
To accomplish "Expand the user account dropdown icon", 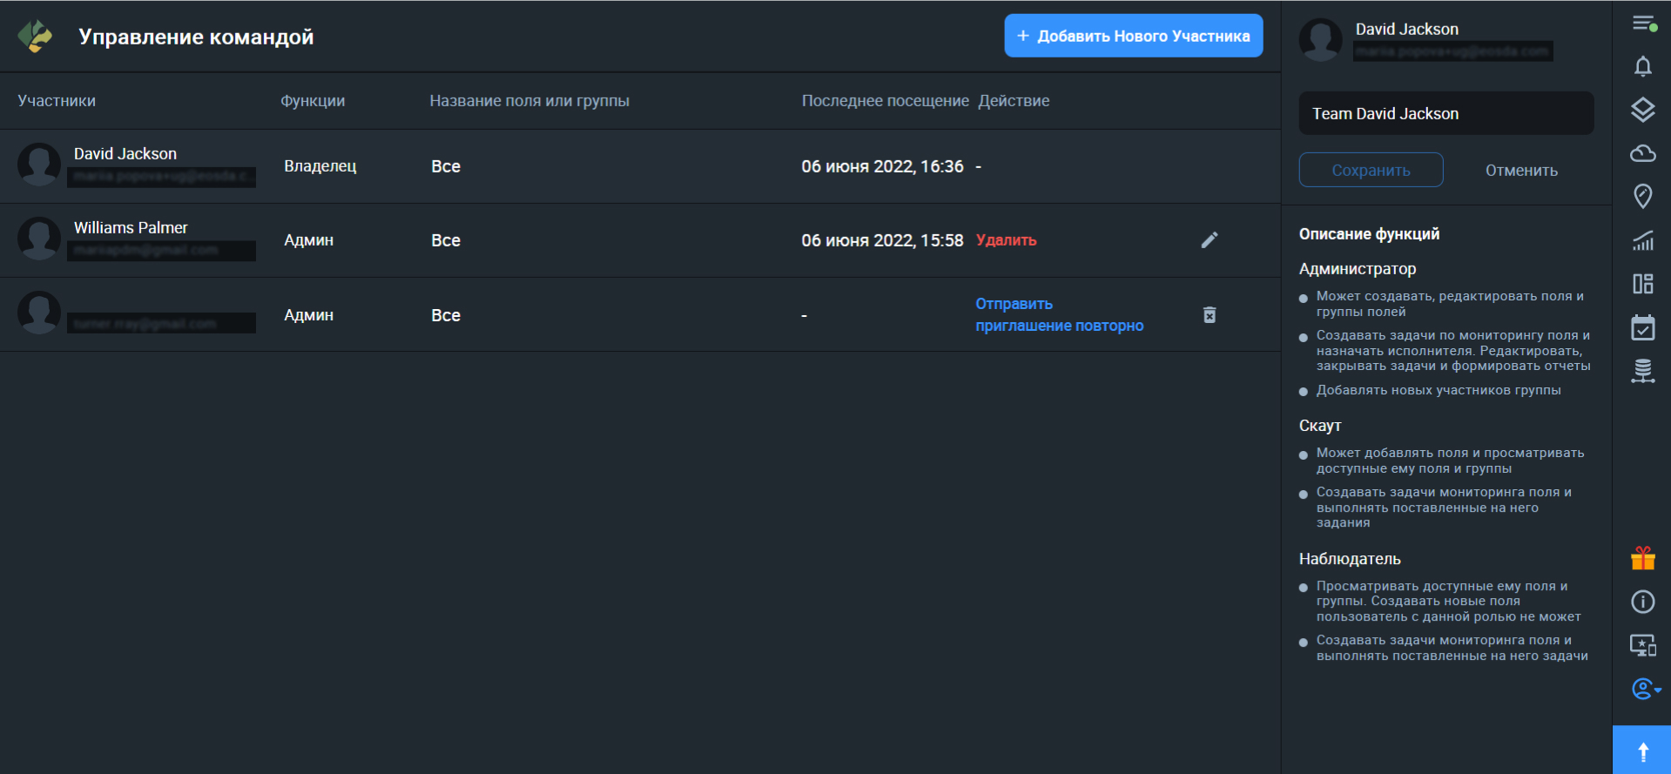I will (x=1646, y=689).
